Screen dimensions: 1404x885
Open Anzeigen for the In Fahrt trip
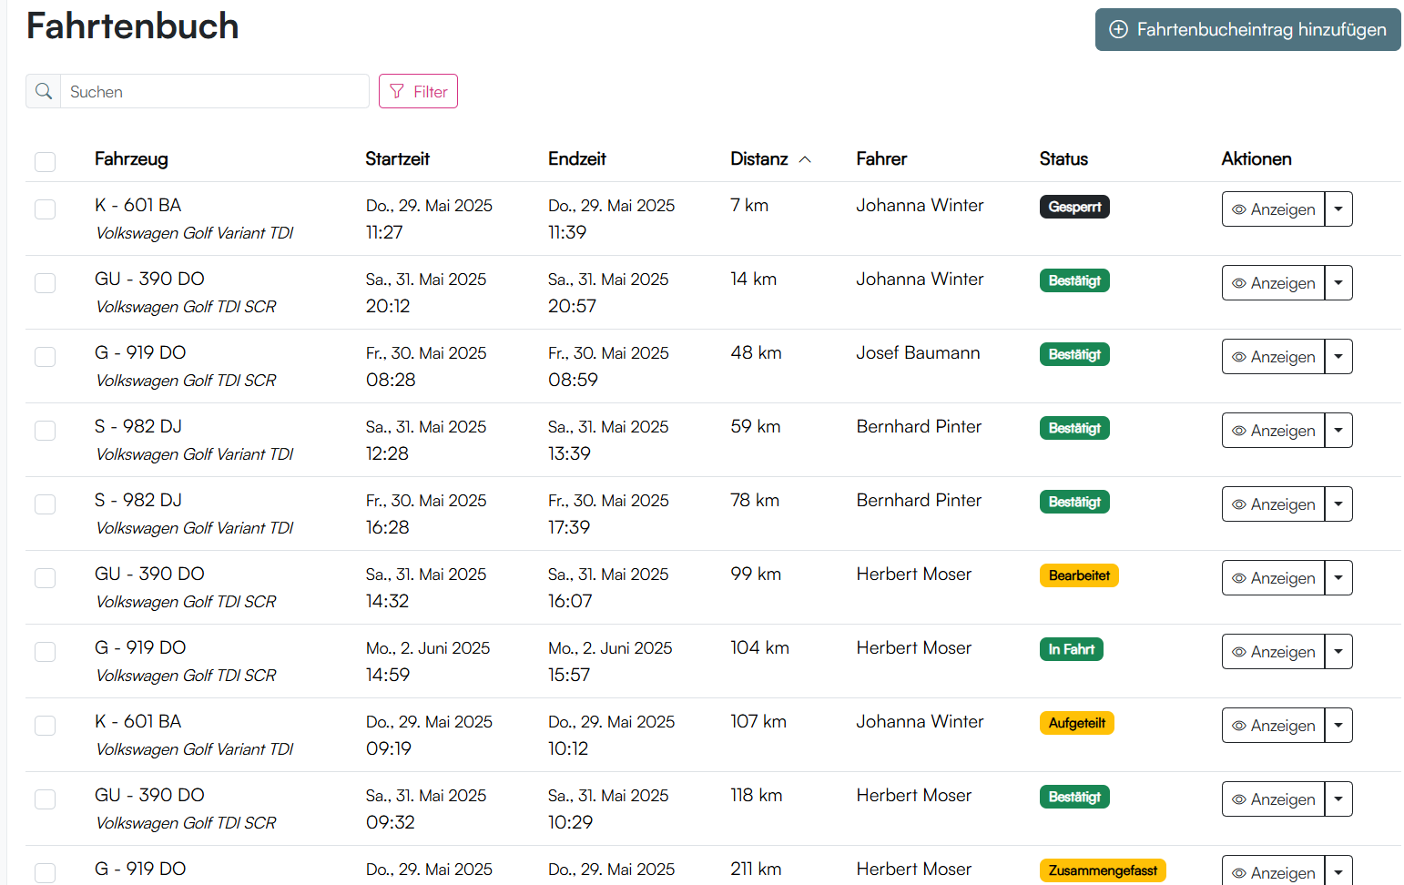click(x=1273, y=652)
